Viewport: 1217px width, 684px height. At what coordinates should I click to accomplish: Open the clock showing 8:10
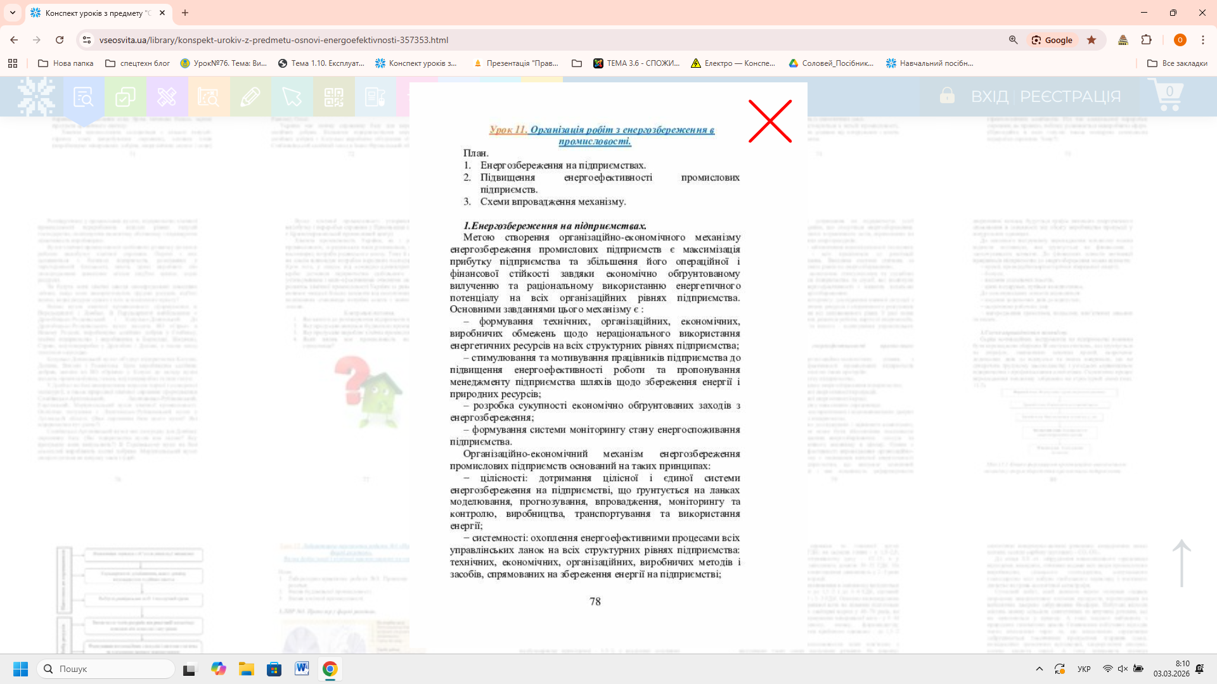pos(1171,669)
